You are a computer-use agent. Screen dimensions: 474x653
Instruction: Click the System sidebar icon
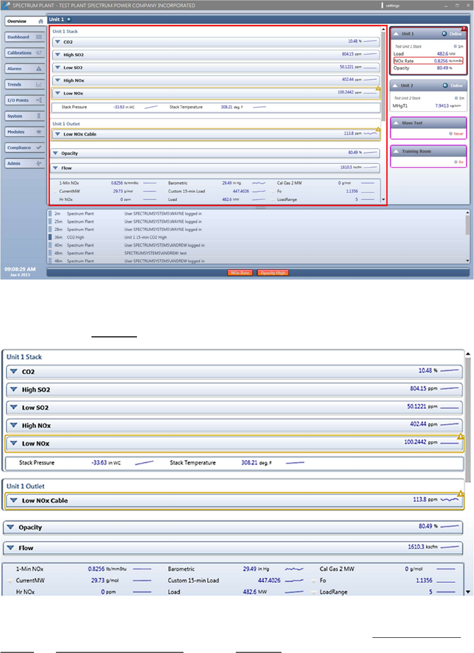[39, 116]
